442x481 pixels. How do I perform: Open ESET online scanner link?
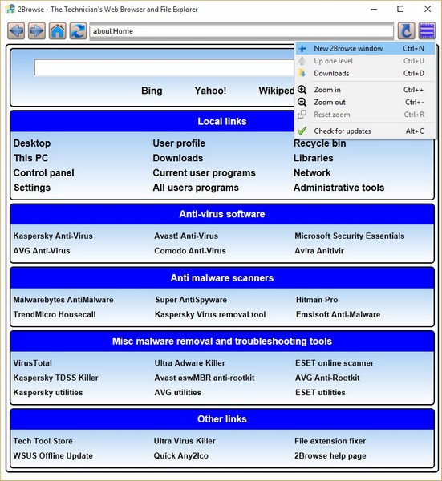pyautogui.click(x=335, y=363)
